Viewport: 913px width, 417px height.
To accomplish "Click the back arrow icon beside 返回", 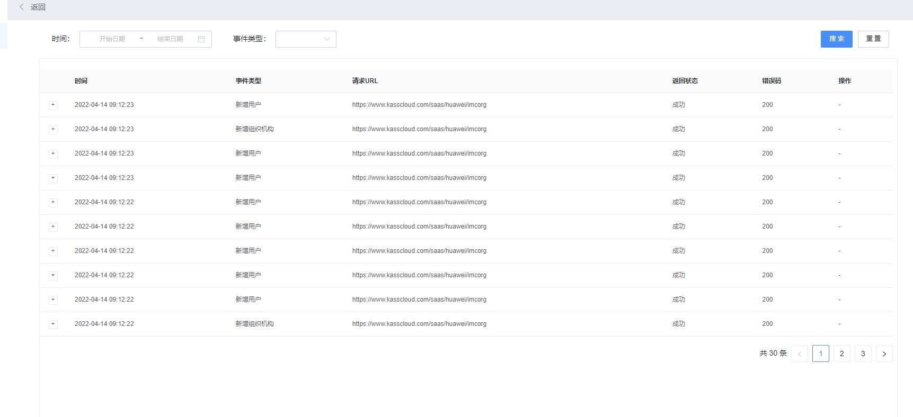I will coord(22,7).
